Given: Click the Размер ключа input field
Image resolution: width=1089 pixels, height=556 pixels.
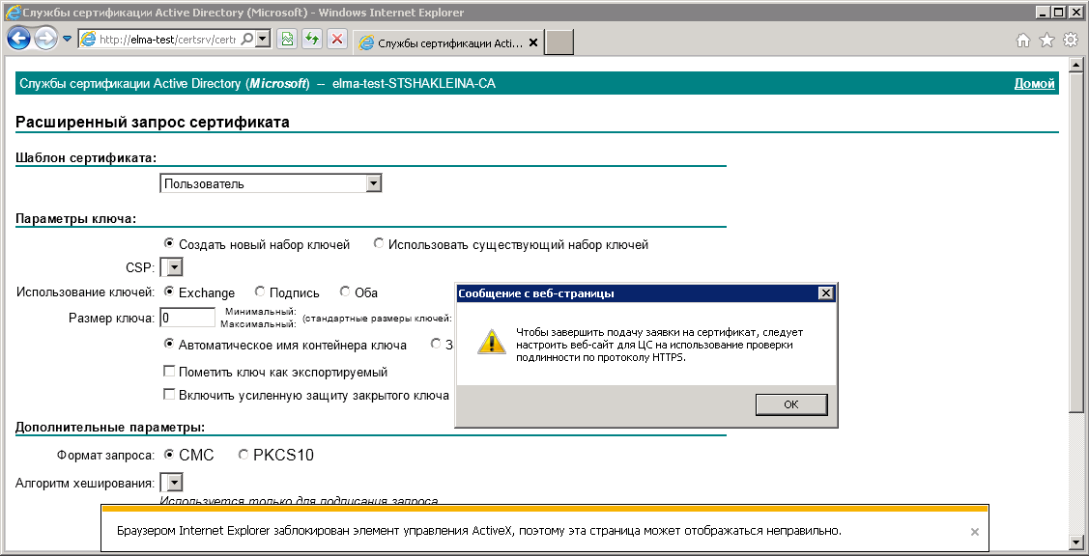Looking at the screenshot, I should (187, 318).
